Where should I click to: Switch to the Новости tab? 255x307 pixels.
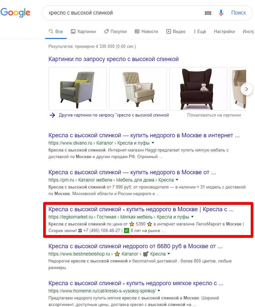(146, 31)
